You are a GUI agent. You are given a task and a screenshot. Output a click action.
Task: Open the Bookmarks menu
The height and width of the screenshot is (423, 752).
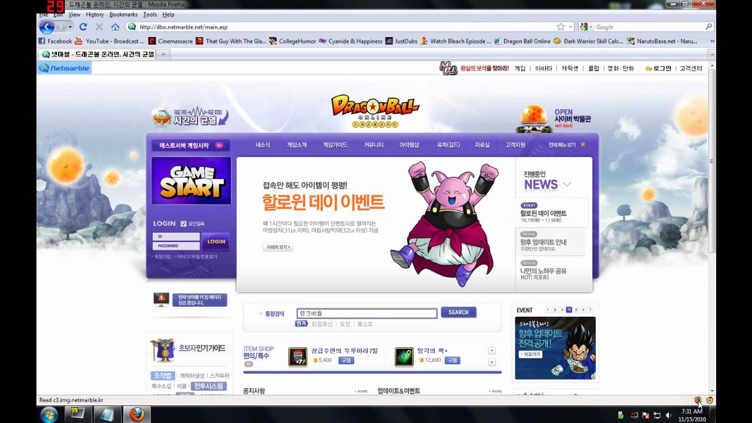[123, 15]
